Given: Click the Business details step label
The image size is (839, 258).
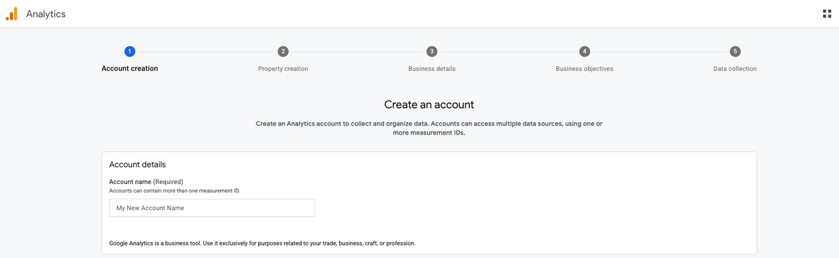Looking at the screenshot, I should pos(432,69).
